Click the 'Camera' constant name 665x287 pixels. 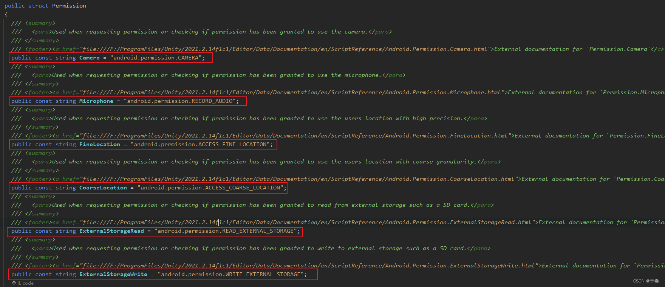(x=90, y=58)
